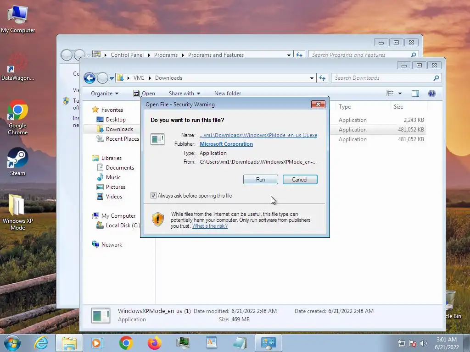Click Programs breadcrumb in Control Panel window
Screen dimensions: 470x352
166,55
